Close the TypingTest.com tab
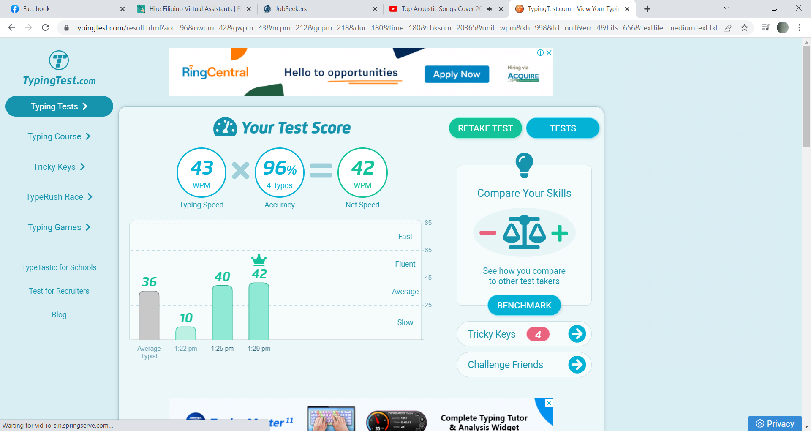 (x=627, y=9)
